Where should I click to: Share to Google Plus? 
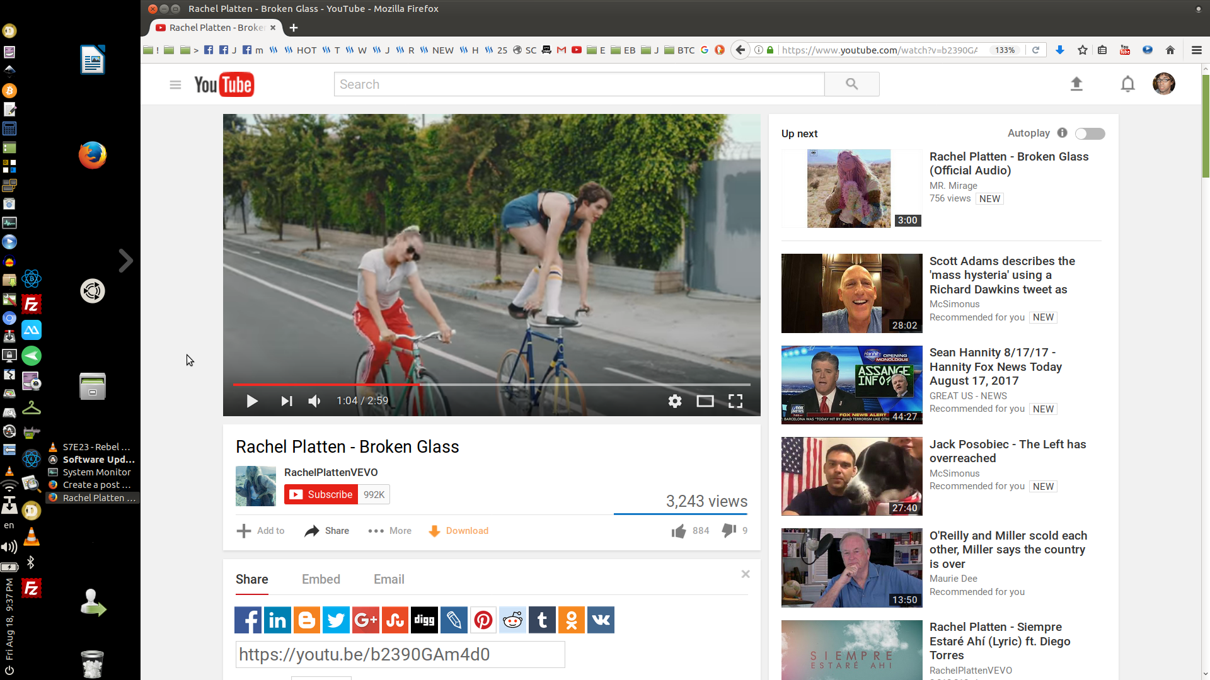click(x=366, y=620)
